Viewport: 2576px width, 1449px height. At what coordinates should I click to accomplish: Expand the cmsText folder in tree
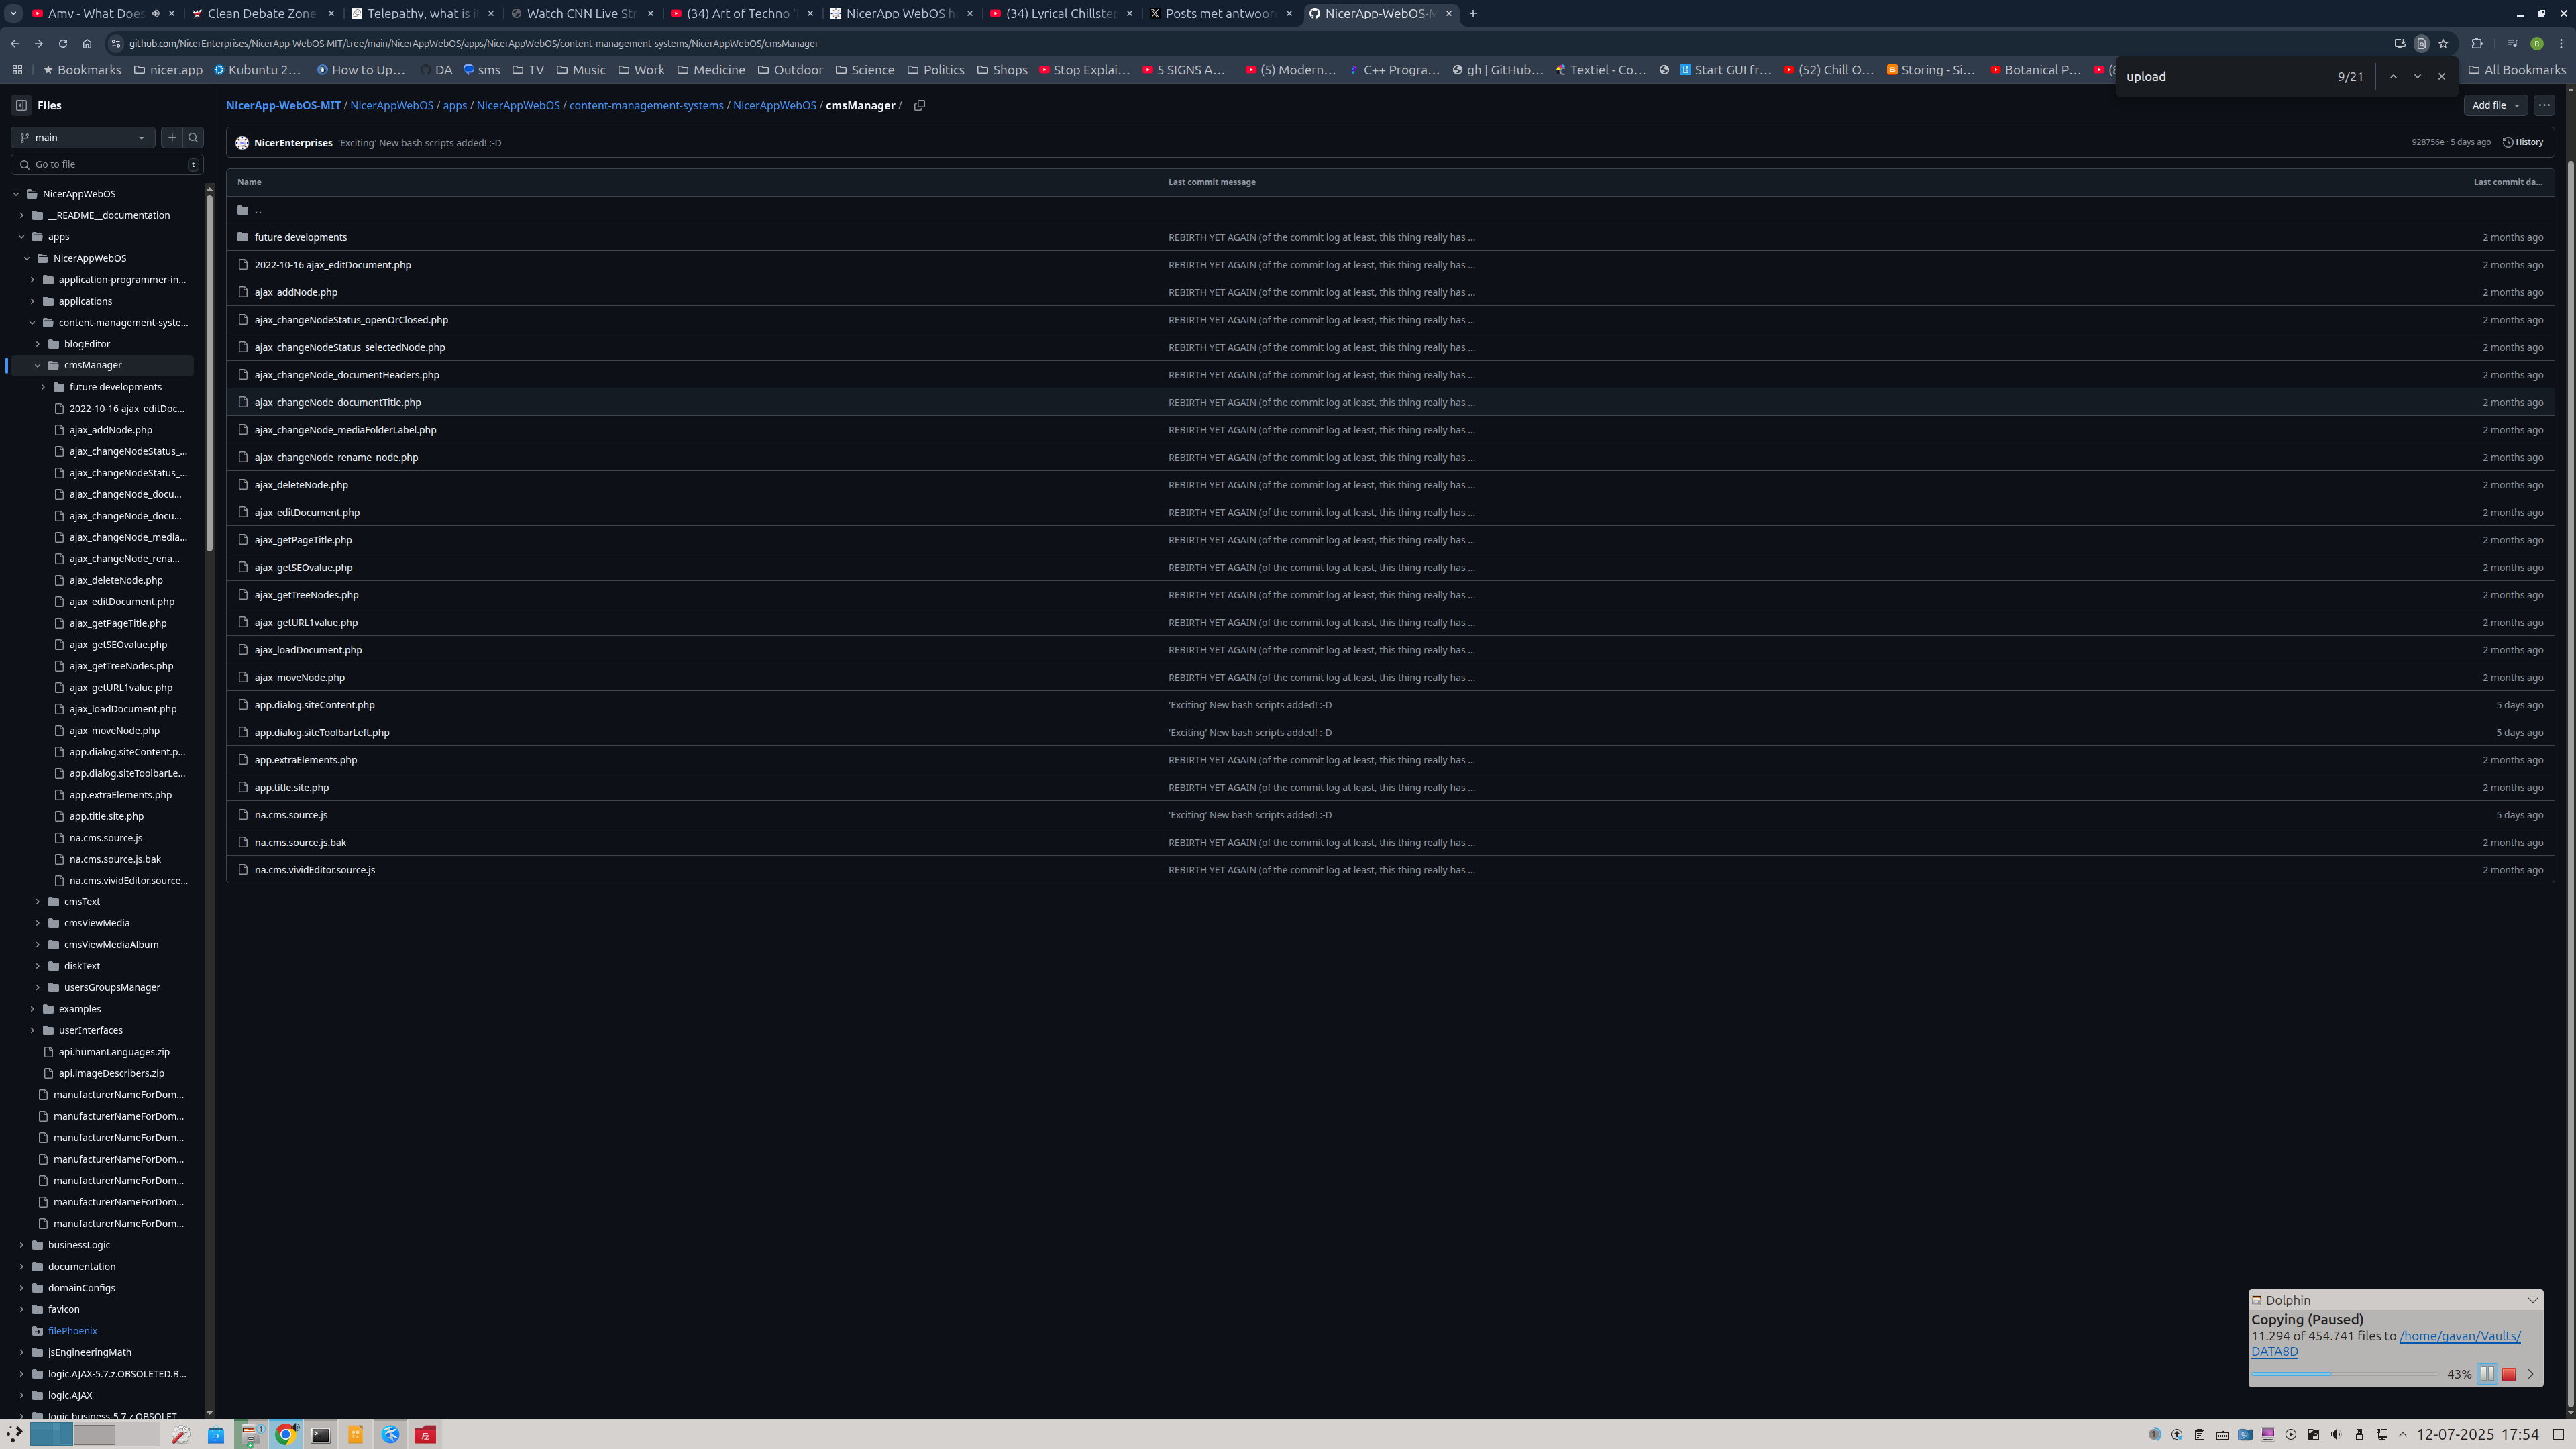(x=38, y=902)
